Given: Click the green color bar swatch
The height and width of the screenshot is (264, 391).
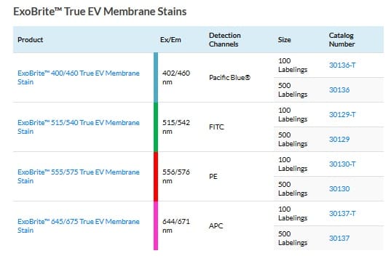Looking at the screenshot, I should point(156,127).
